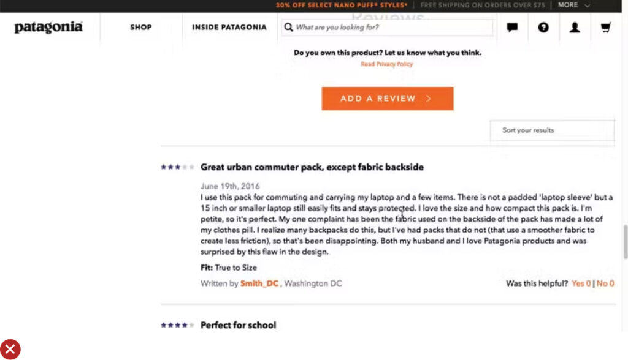
Task: Vote No on review helpfulness
Action: pyautogui.click(x=605, y=283)
